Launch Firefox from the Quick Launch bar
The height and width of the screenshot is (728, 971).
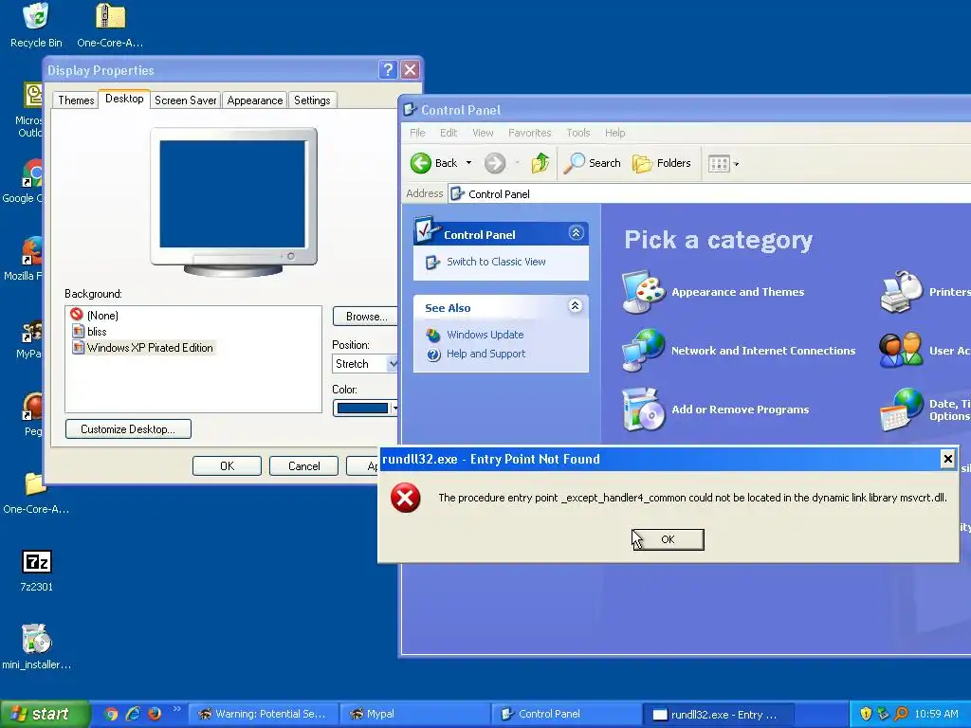[x=155, y=714]
